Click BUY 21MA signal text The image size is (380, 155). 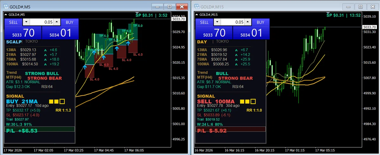(22, 101)
